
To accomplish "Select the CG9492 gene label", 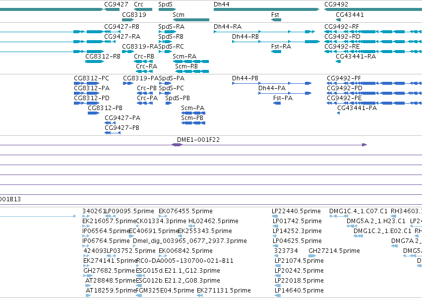I will pyautogui.click(x=336, y=4).
